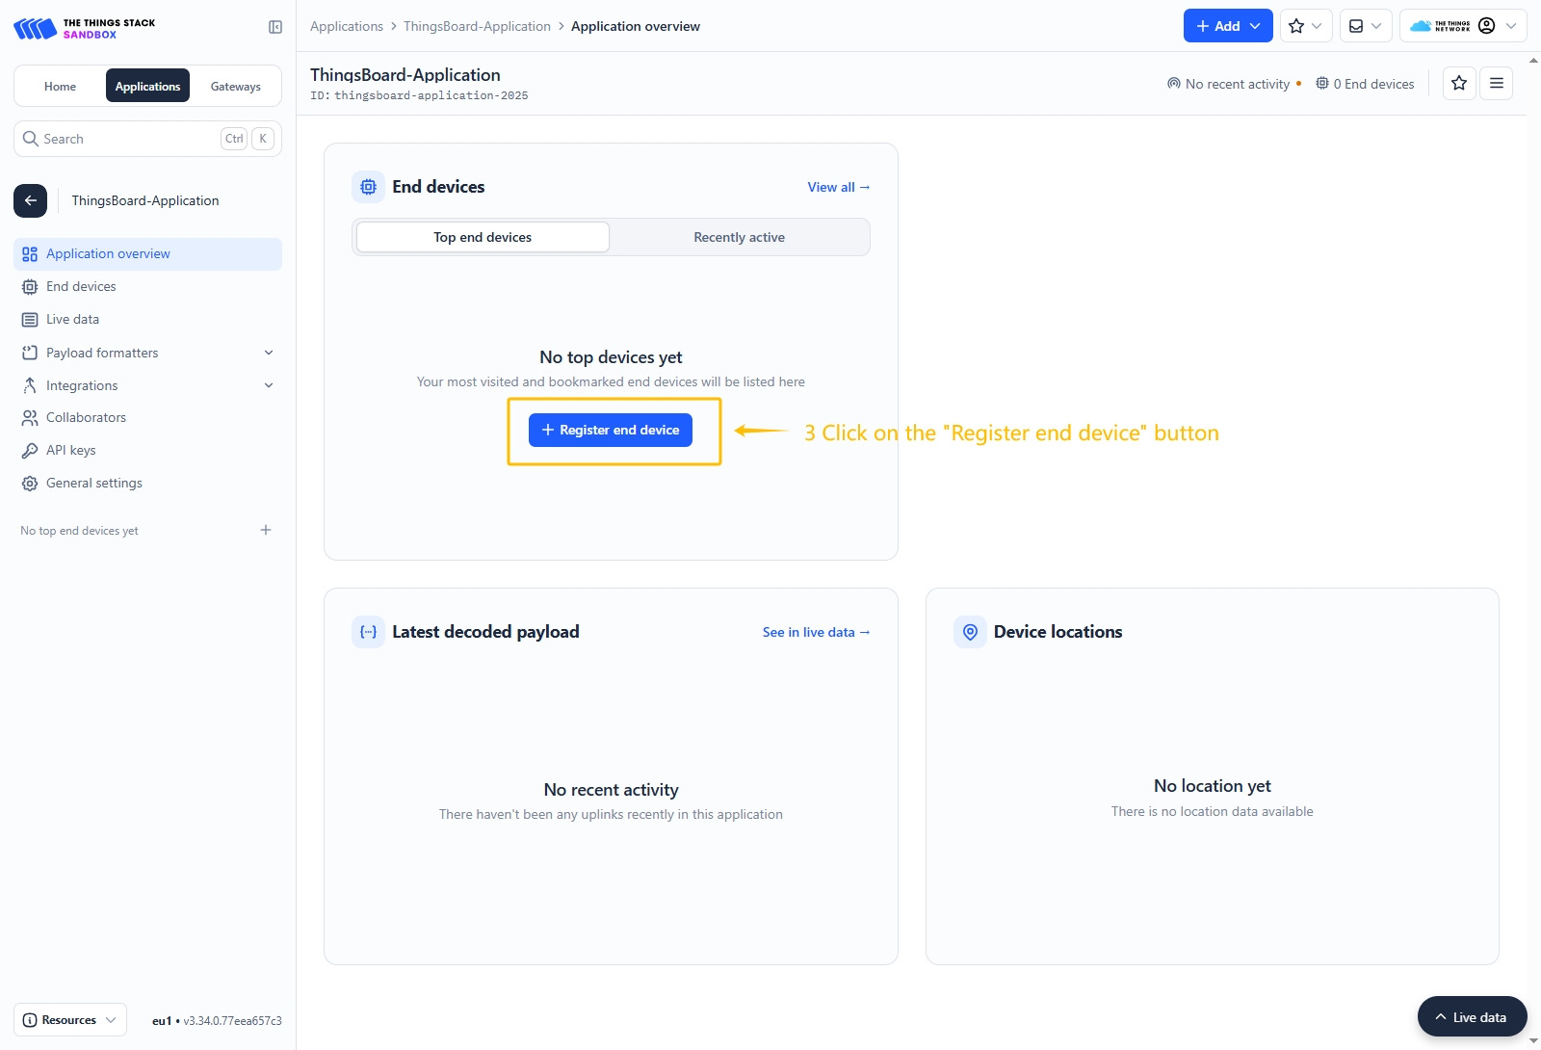Image resolution: width=1541 pixels, height=1050 pixels.
Task: Open the API keys page
Action: [x=70, y=450]
